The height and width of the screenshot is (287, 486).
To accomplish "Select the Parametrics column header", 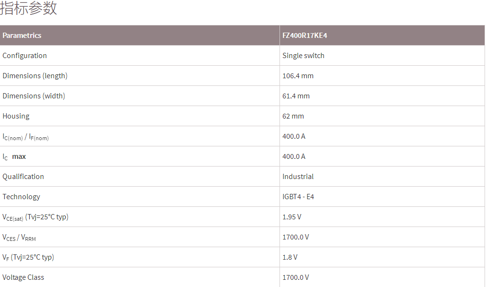I will click(22, 36).
